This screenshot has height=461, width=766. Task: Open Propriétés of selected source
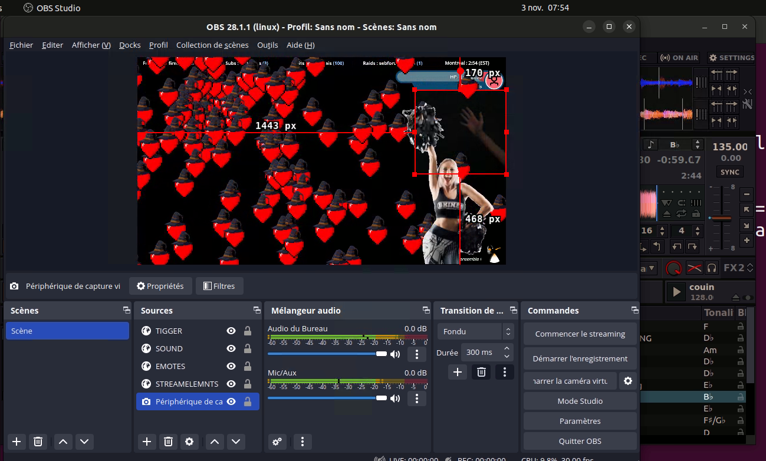click(x=160, y=286)
